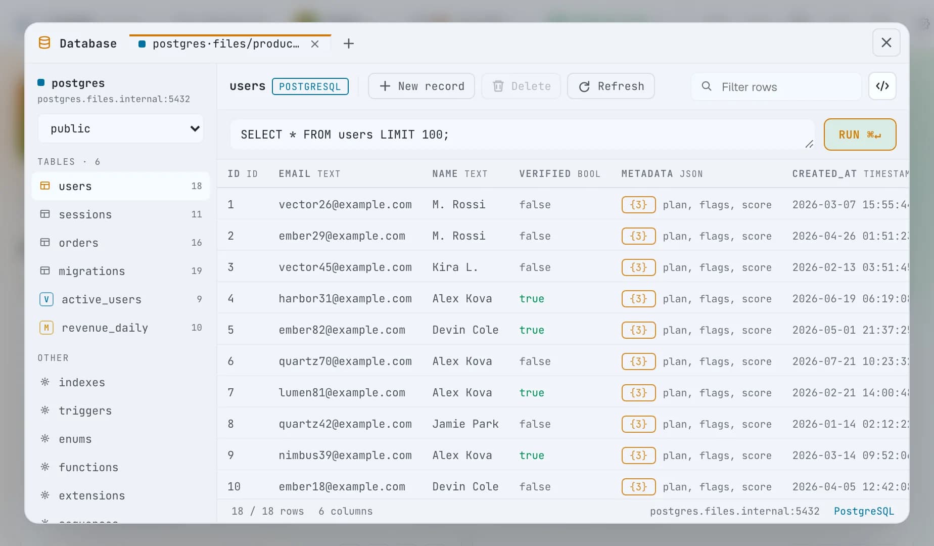Click the functions gear icon
Viewport: 934px width, 546px height.
(45, 467)
